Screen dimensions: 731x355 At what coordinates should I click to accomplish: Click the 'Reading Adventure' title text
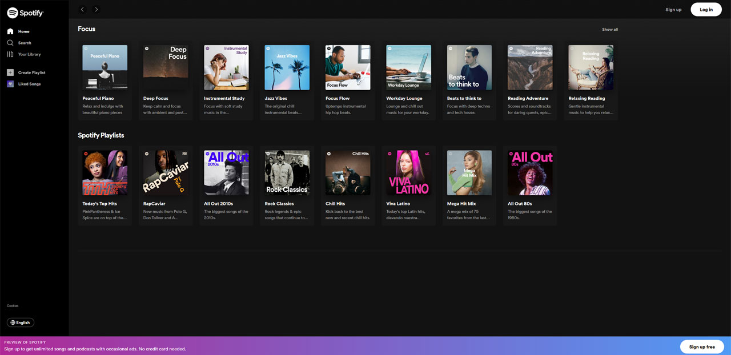click(528, 98)
